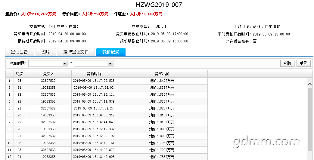
Task: Click round number 24 cell
Action: [20, 157]
